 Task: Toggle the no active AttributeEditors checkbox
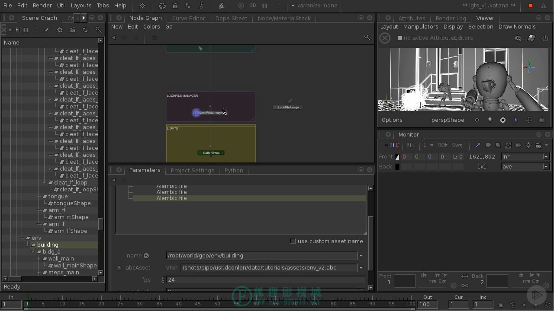tap(400, 38)
